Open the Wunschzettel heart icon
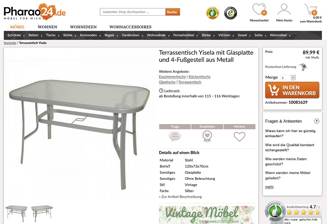 [259, 9]
